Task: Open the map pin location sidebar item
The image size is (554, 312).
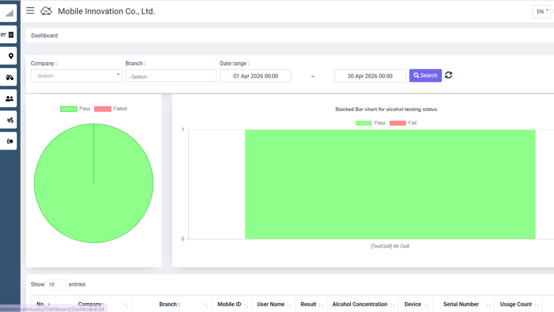Action: pos(10,56)
